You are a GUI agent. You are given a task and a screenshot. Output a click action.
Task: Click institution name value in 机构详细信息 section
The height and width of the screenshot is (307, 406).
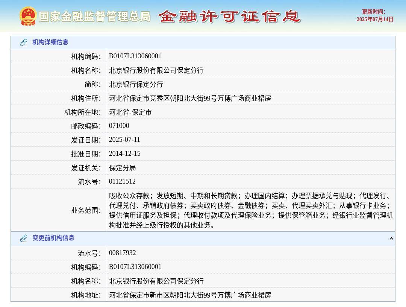tap(156, 70)
